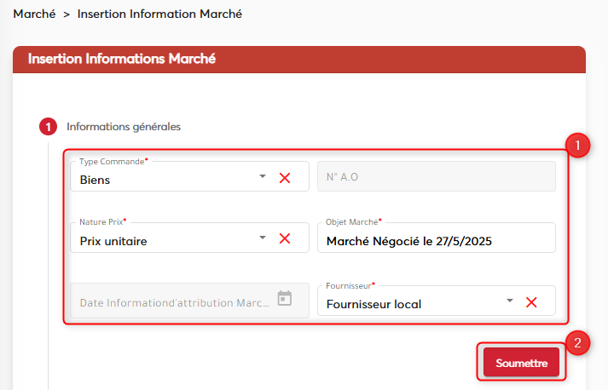Expand the Fournisseur dropdown arrow
Image resolution: width=608 pixels, height=390 pixels.
(509, 301)
